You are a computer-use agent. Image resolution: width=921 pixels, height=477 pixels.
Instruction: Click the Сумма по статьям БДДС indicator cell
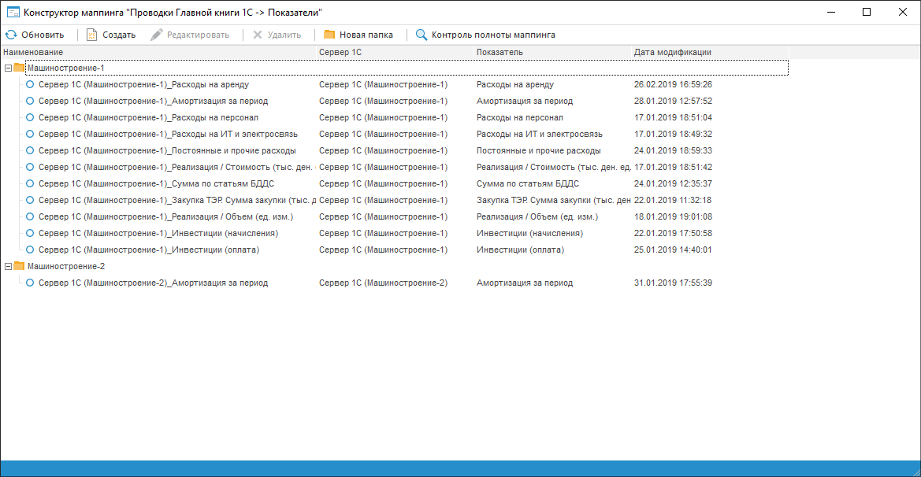[x=527, y=183]
